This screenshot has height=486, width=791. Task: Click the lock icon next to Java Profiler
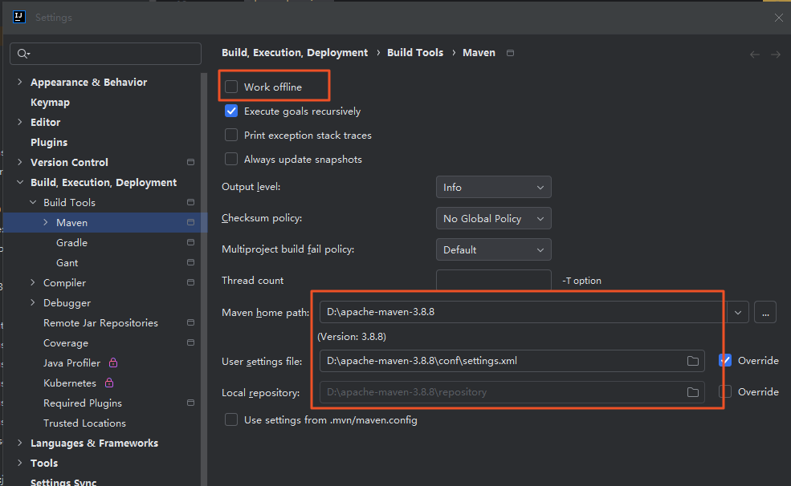(x=113, y=362)
